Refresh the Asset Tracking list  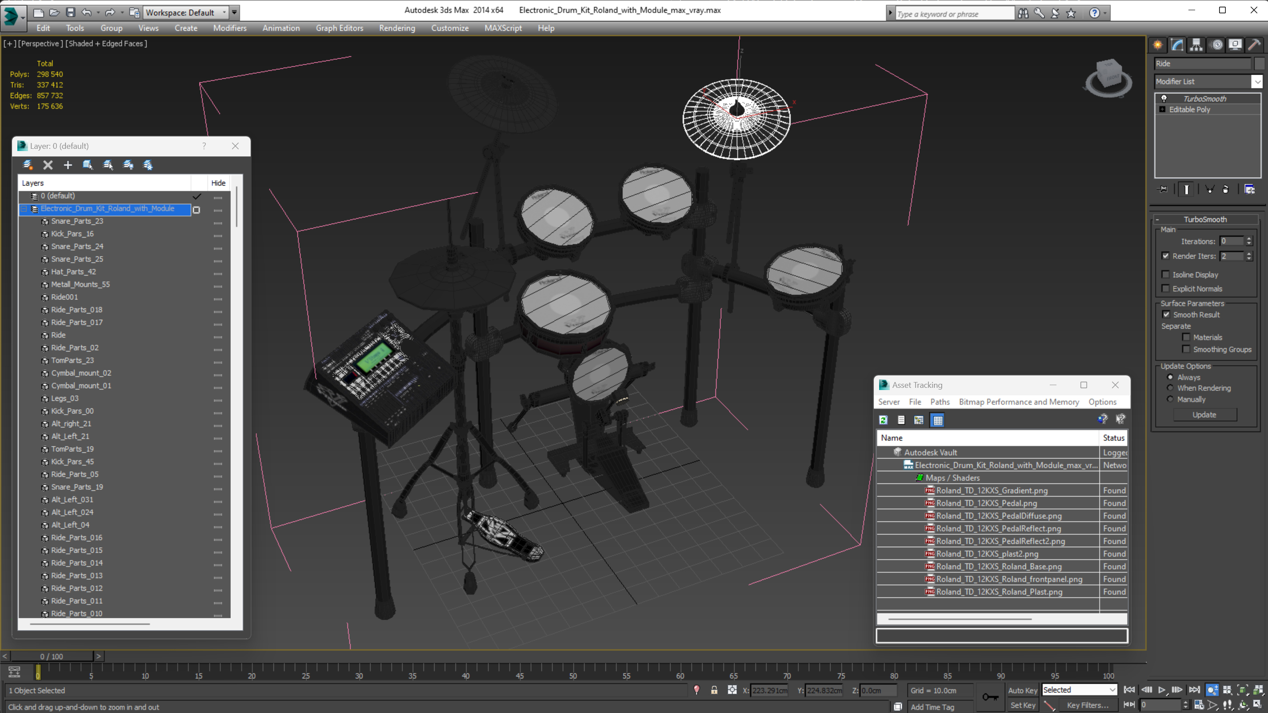click(x=883, y=420)
